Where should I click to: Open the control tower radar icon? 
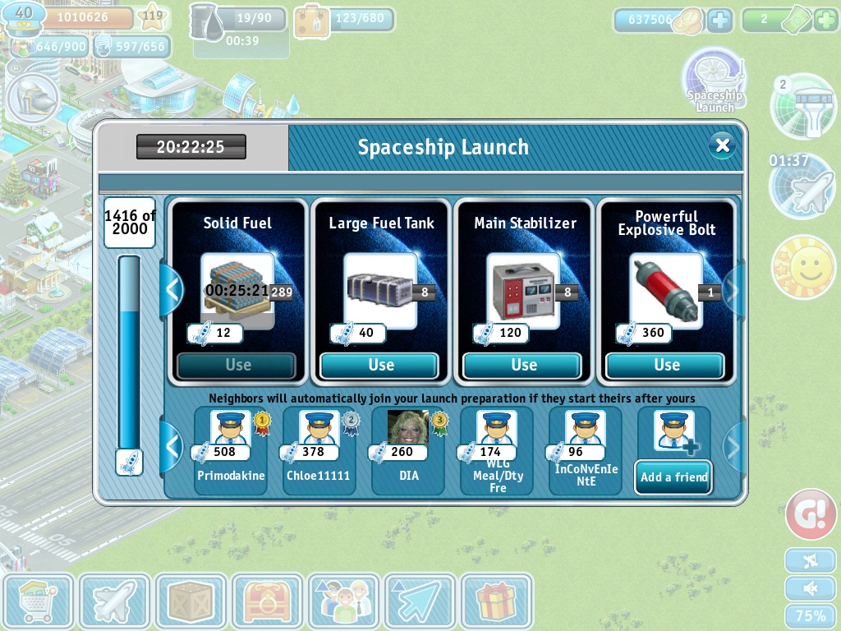tap(803, 107)
